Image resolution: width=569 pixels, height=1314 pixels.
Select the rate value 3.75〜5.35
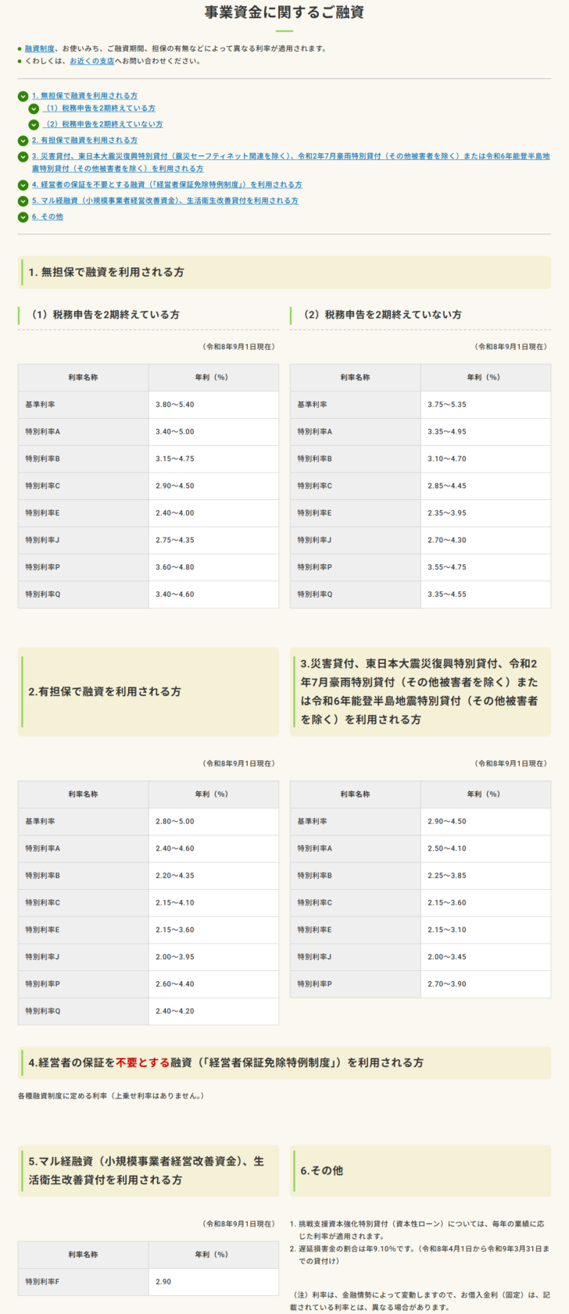pos(447,405)
